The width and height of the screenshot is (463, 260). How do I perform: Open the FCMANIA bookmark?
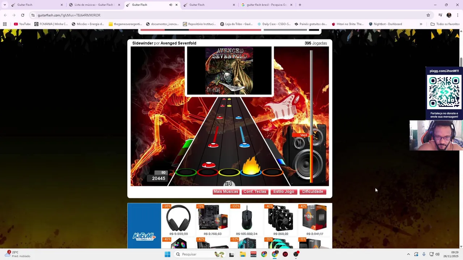[x=51, y=24]
